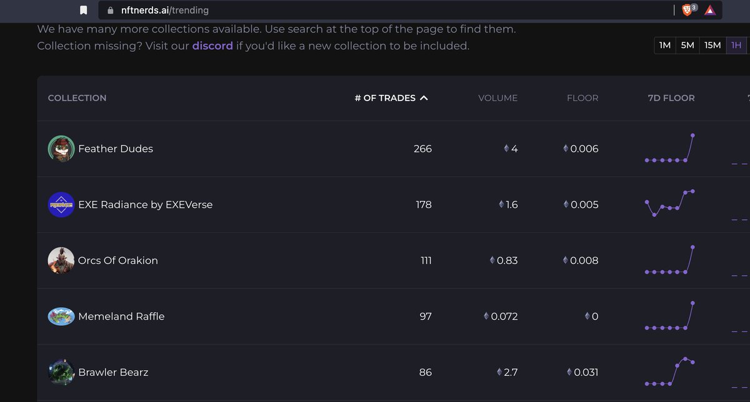750x402 pixels.
Task: Open EXE Radiance by EXEVerse collection name
Action: (145, 205)
